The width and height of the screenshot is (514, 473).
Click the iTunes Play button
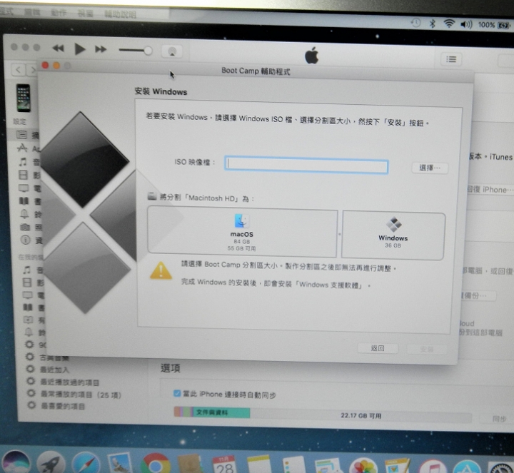click(x=80, y=49)
